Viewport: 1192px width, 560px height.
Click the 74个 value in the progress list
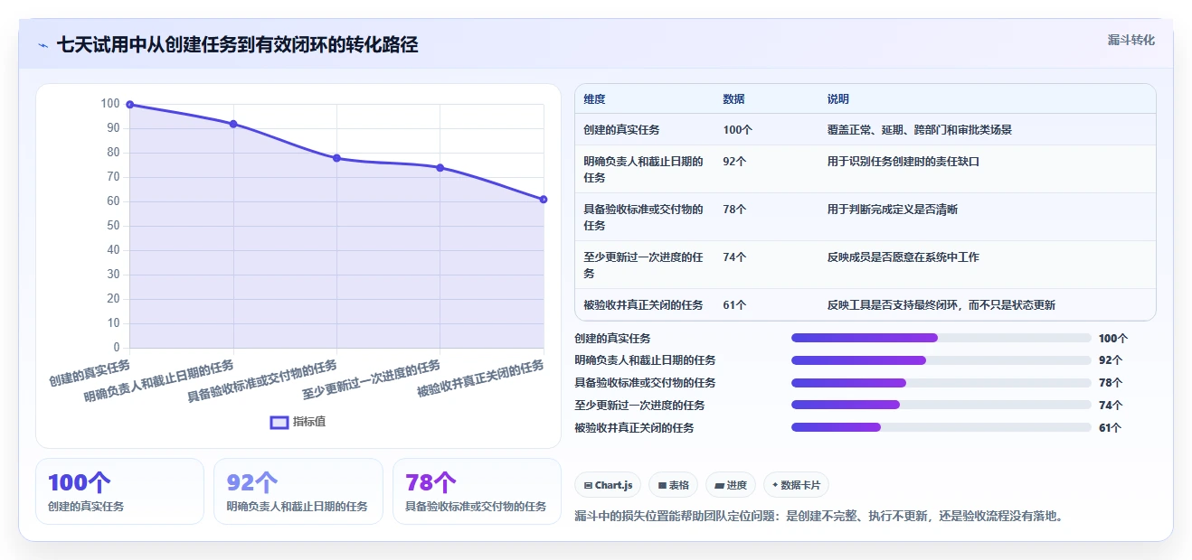click(1111, 406)
